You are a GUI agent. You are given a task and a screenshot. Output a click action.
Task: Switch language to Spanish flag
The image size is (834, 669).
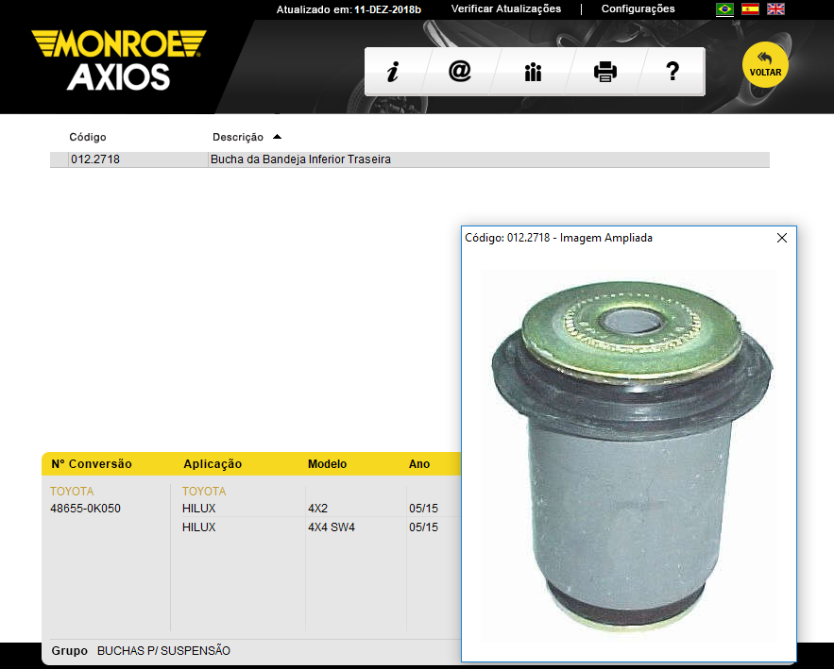point(750,9)
